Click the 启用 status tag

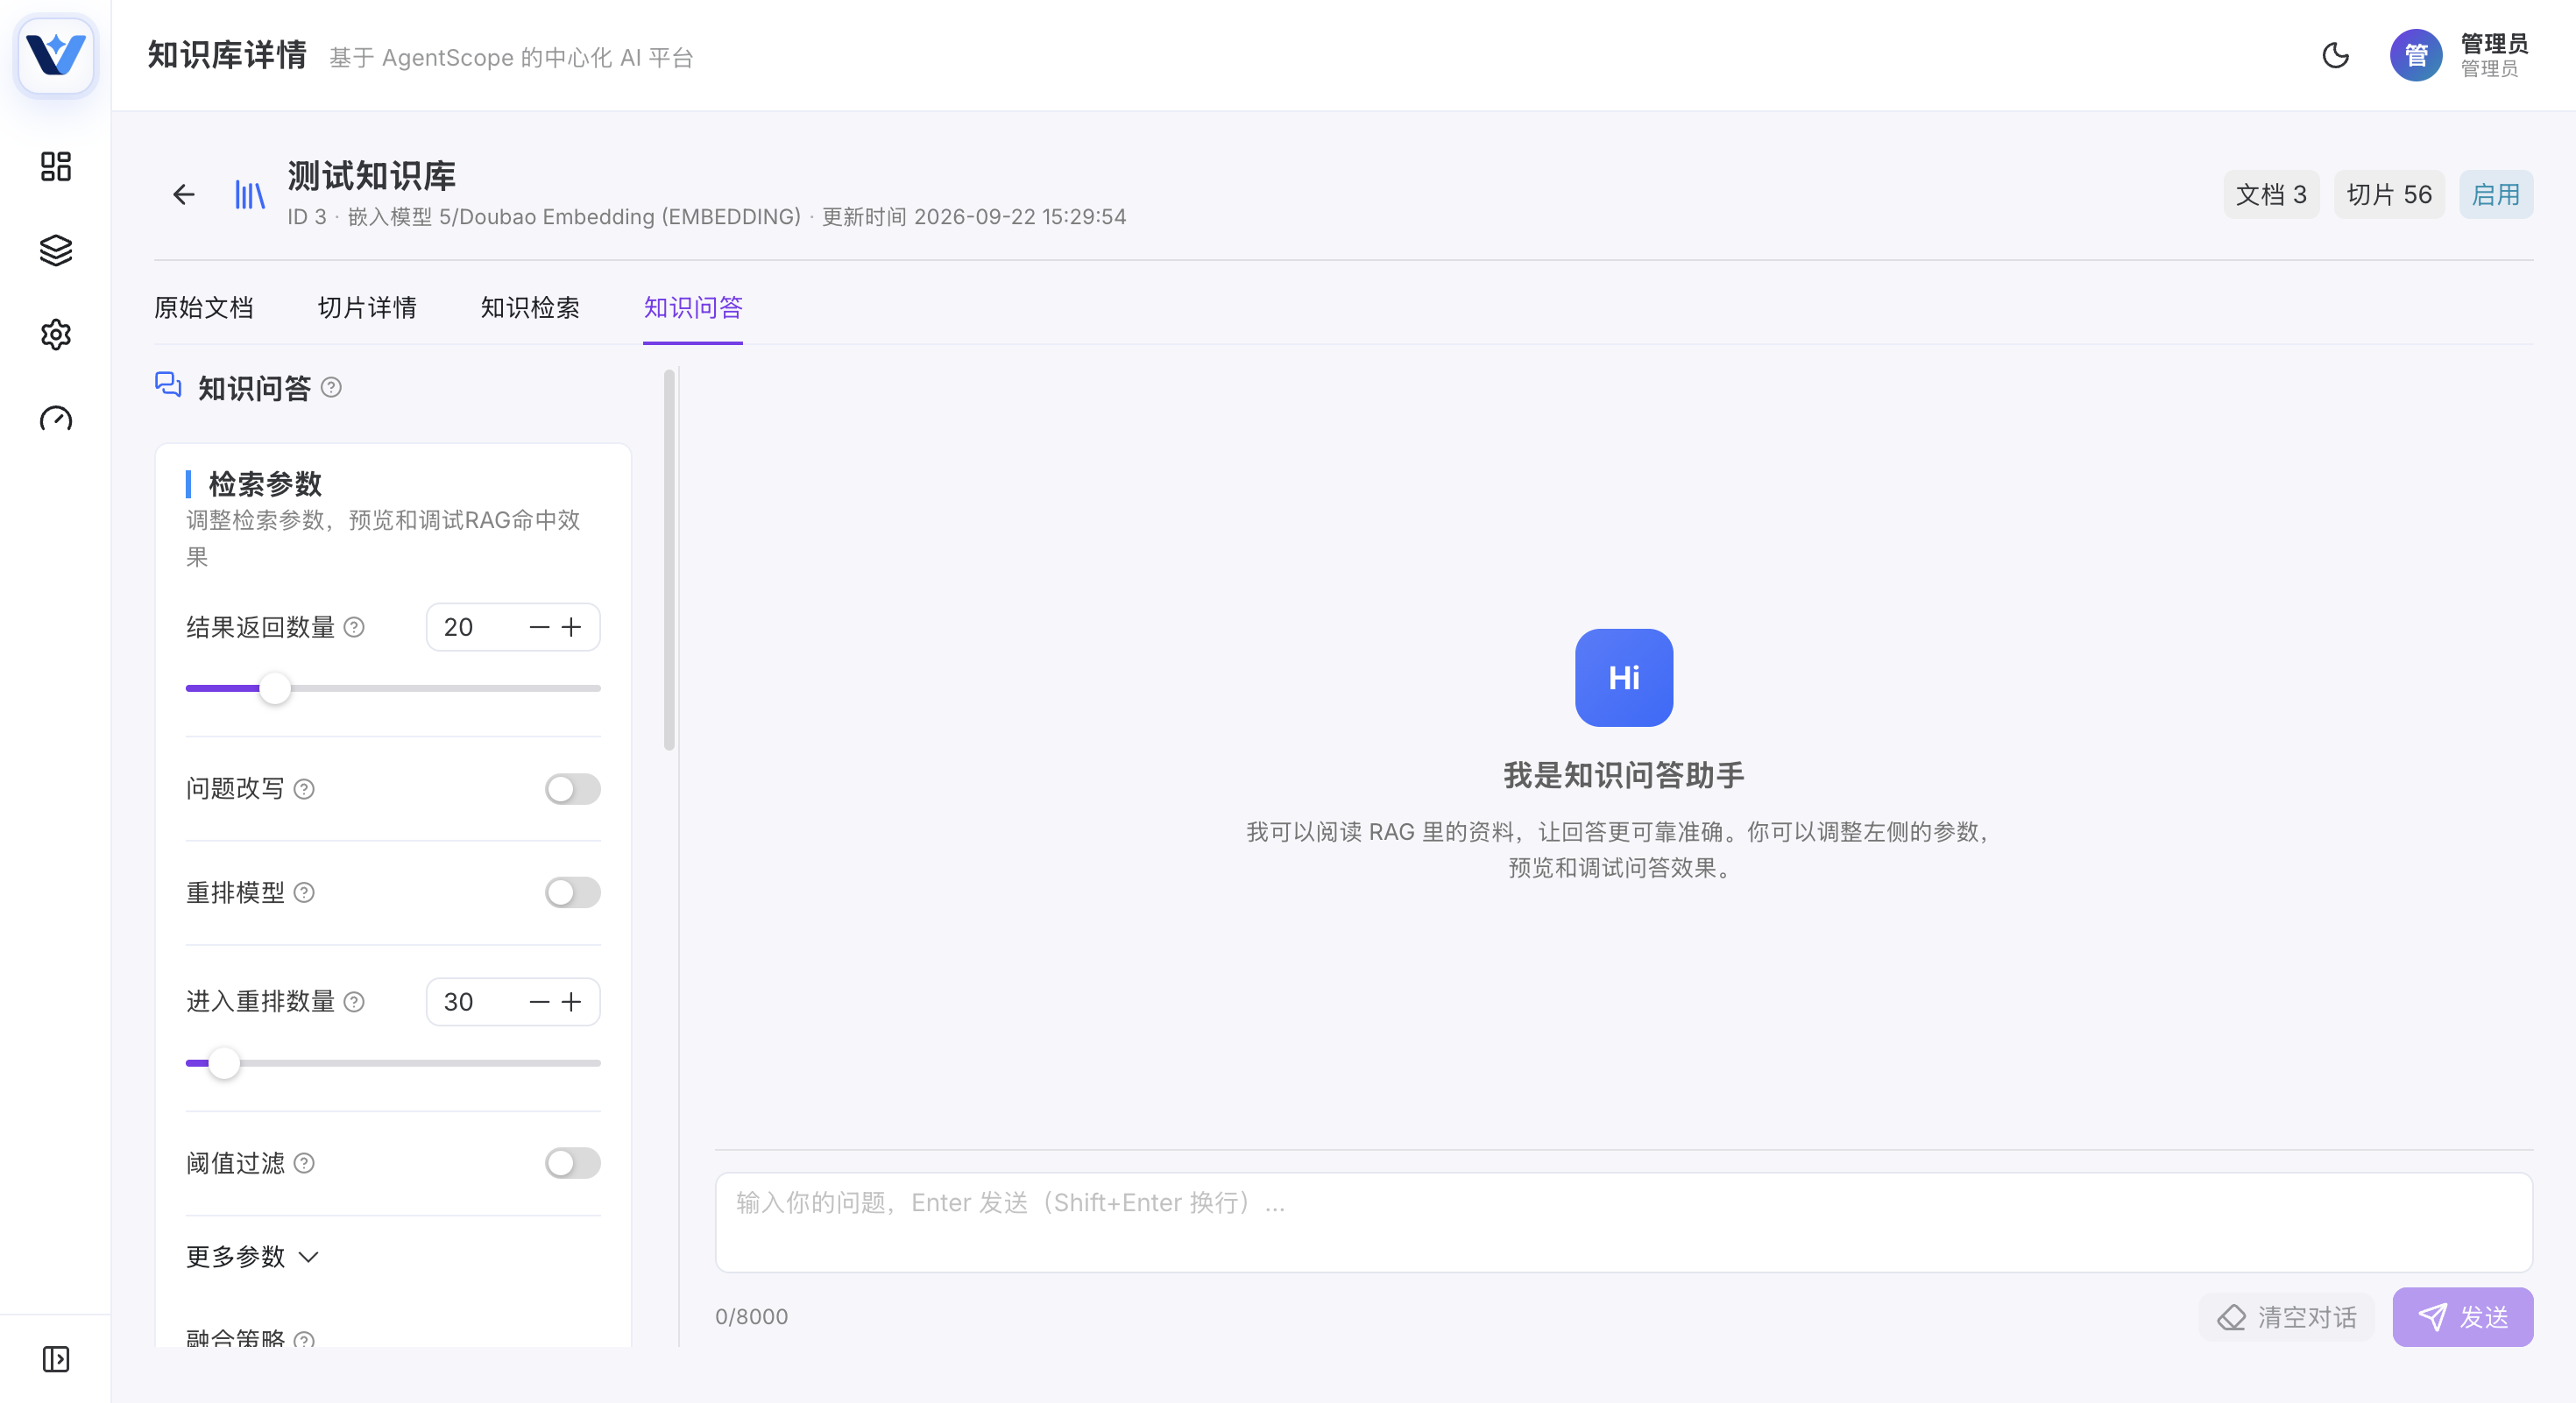point(2496,194)
